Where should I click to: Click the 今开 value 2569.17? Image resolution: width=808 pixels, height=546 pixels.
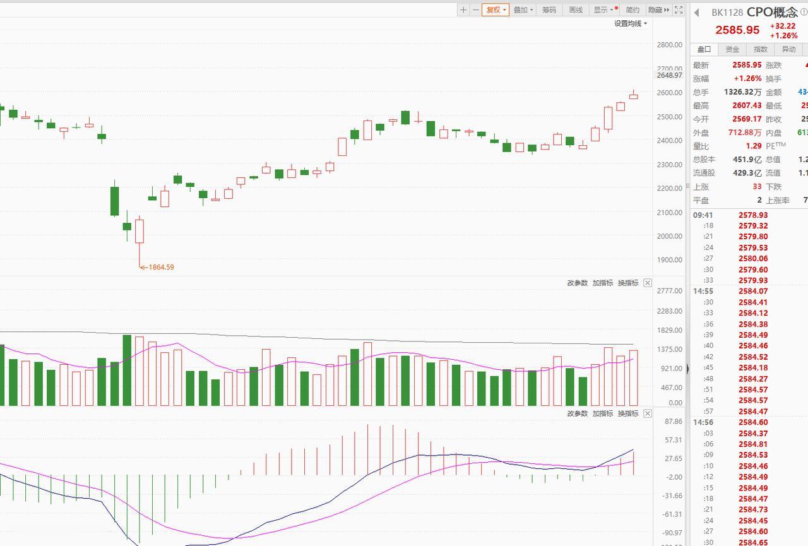pos(747,119)
